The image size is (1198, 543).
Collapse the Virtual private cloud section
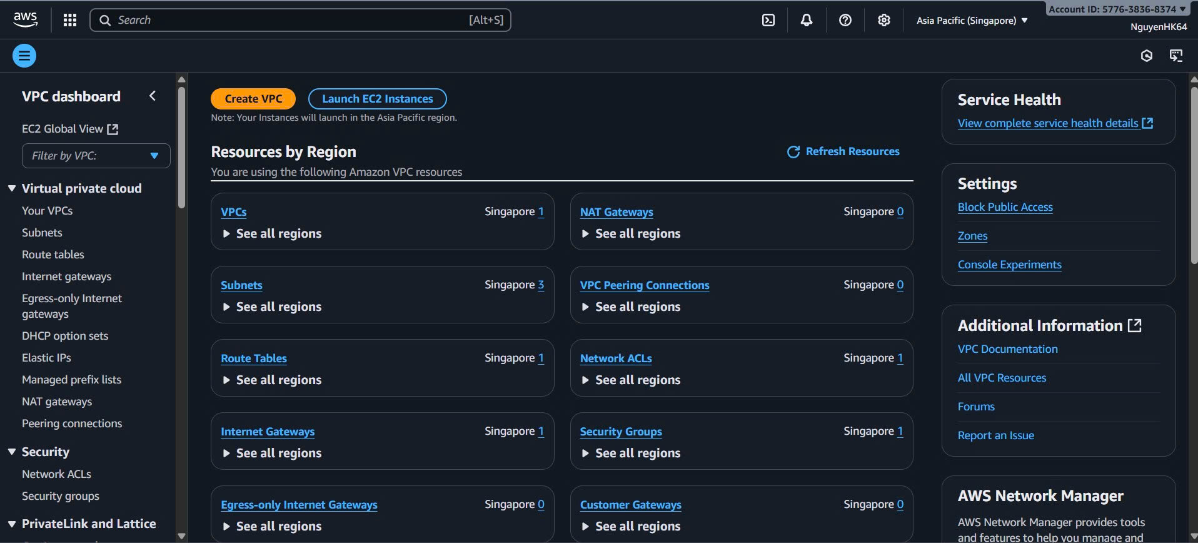12,188
